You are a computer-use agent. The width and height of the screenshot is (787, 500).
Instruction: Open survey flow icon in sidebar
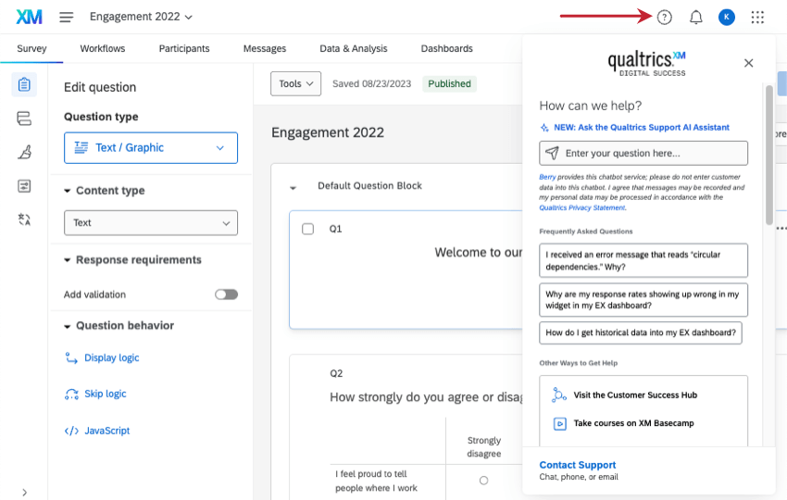[24, 119]
